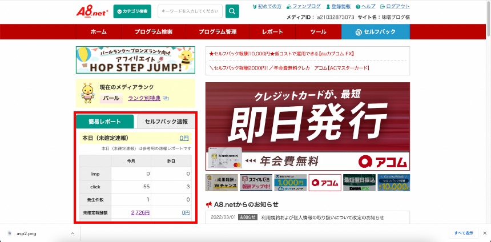Close the downloads bar with X
The image size is (491, 242).
485,233
